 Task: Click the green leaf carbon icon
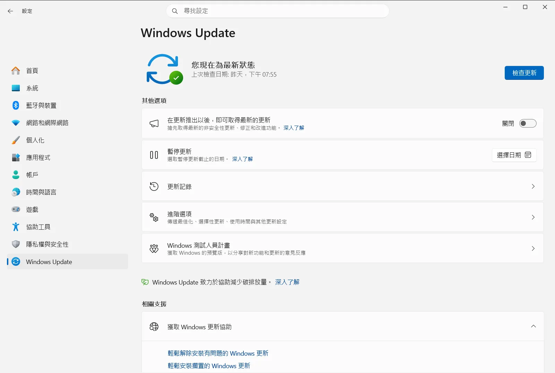(x=145, y=282)
